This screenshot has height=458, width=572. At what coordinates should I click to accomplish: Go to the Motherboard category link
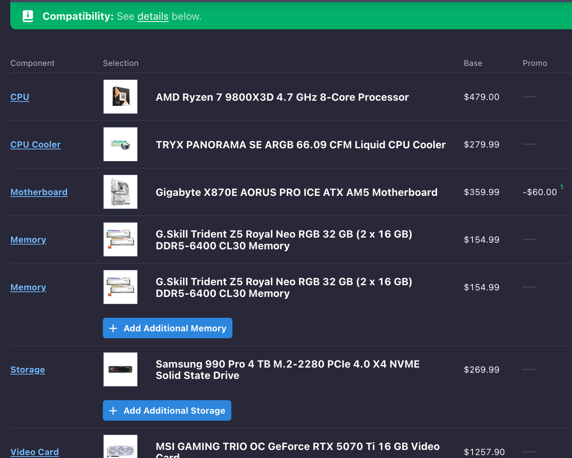tap(39, 192)
